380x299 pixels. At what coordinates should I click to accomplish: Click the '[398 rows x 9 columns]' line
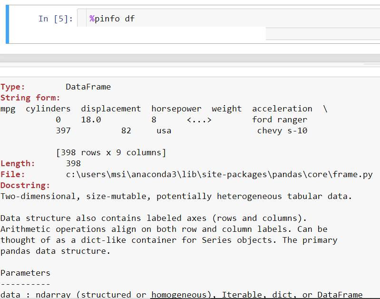(x=111, y=153)
